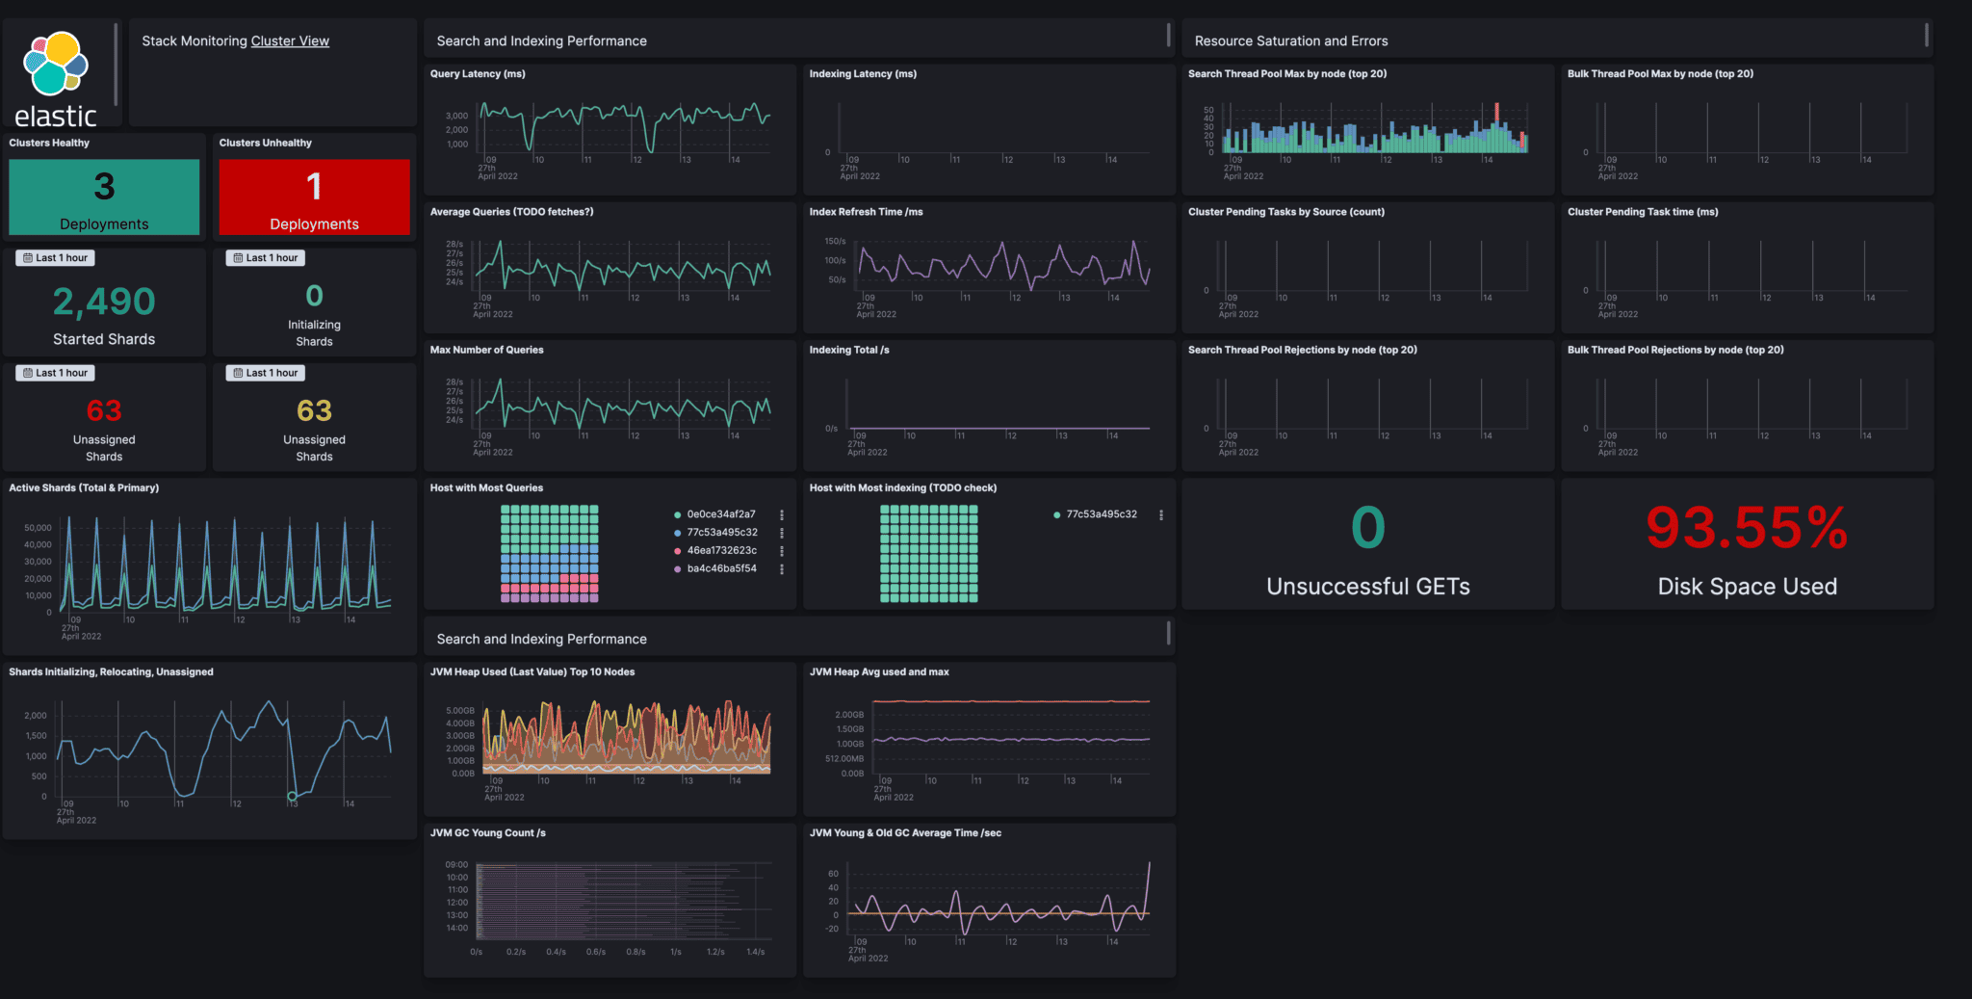Click the scrollbar beside Resource Saturation and Errors
The width and height of the screenshot is (1972, 999).
tap(1928, 36)
